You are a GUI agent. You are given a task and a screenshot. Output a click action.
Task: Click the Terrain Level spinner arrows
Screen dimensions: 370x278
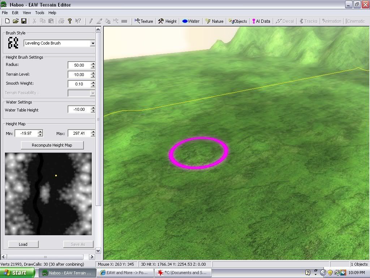pyautogui.click(x=93, y=75)
